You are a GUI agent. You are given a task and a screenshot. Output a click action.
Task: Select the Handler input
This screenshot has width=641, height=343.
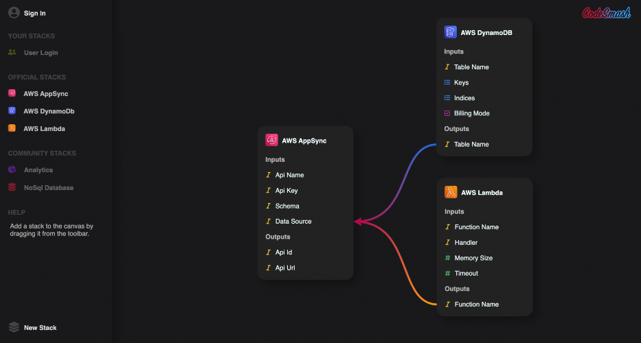(466, 243)
